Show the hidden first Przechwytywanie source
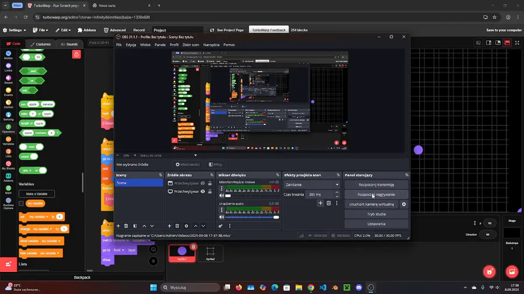This screenshot has width=524, height=294. (x=203, y=184)
